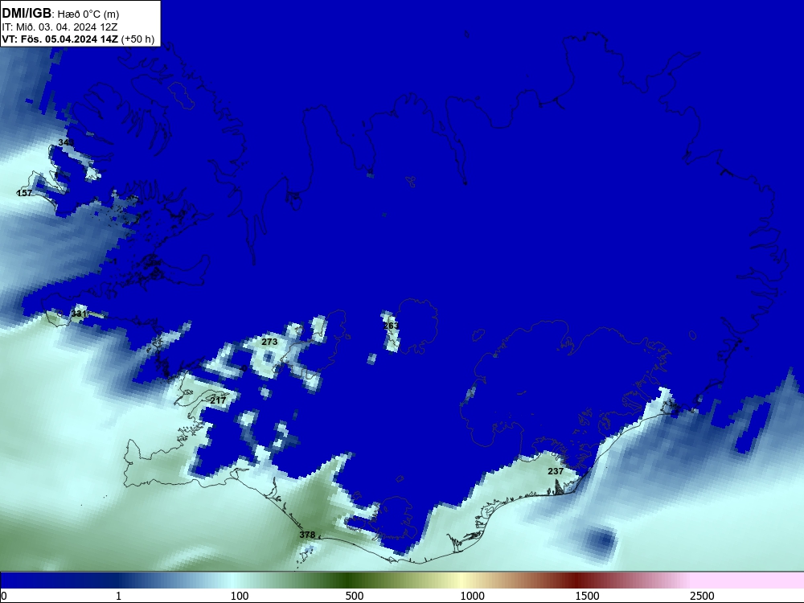Click the legend tick label 500
Screen dimensions: 804x603
click(x=355, y=596)
